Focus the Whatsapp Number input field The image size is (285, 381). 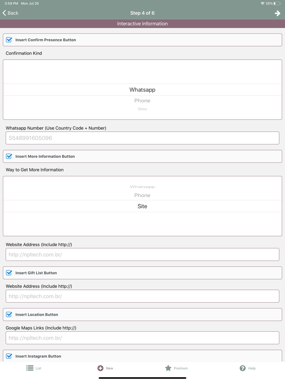click(142, 138)
